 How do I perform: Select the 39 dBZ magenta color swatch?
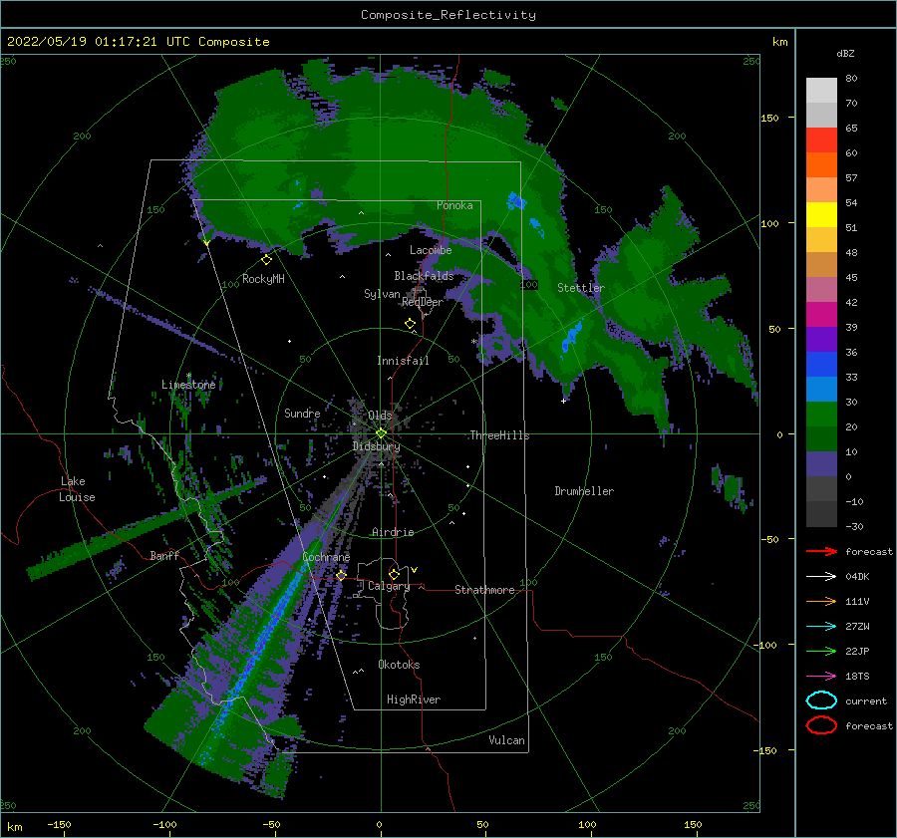click(x=821, y=314)
